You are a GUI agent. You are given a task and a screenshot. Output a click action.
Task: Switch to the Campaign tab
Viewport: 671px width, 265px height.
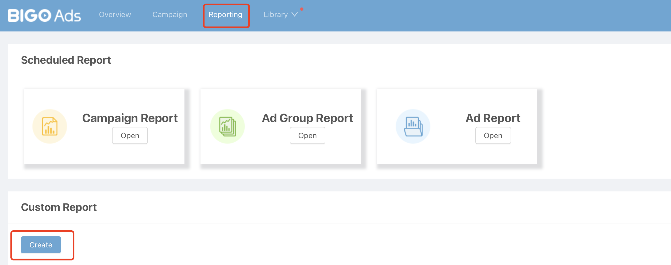point(170,15)
